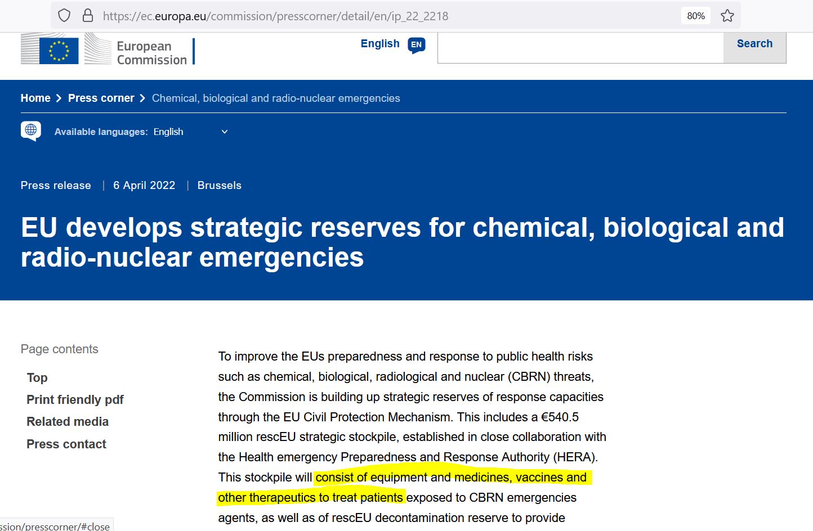
Task: Click the EN language speech bubble icon
Action: pyautogui.click(x=416, y=45)
